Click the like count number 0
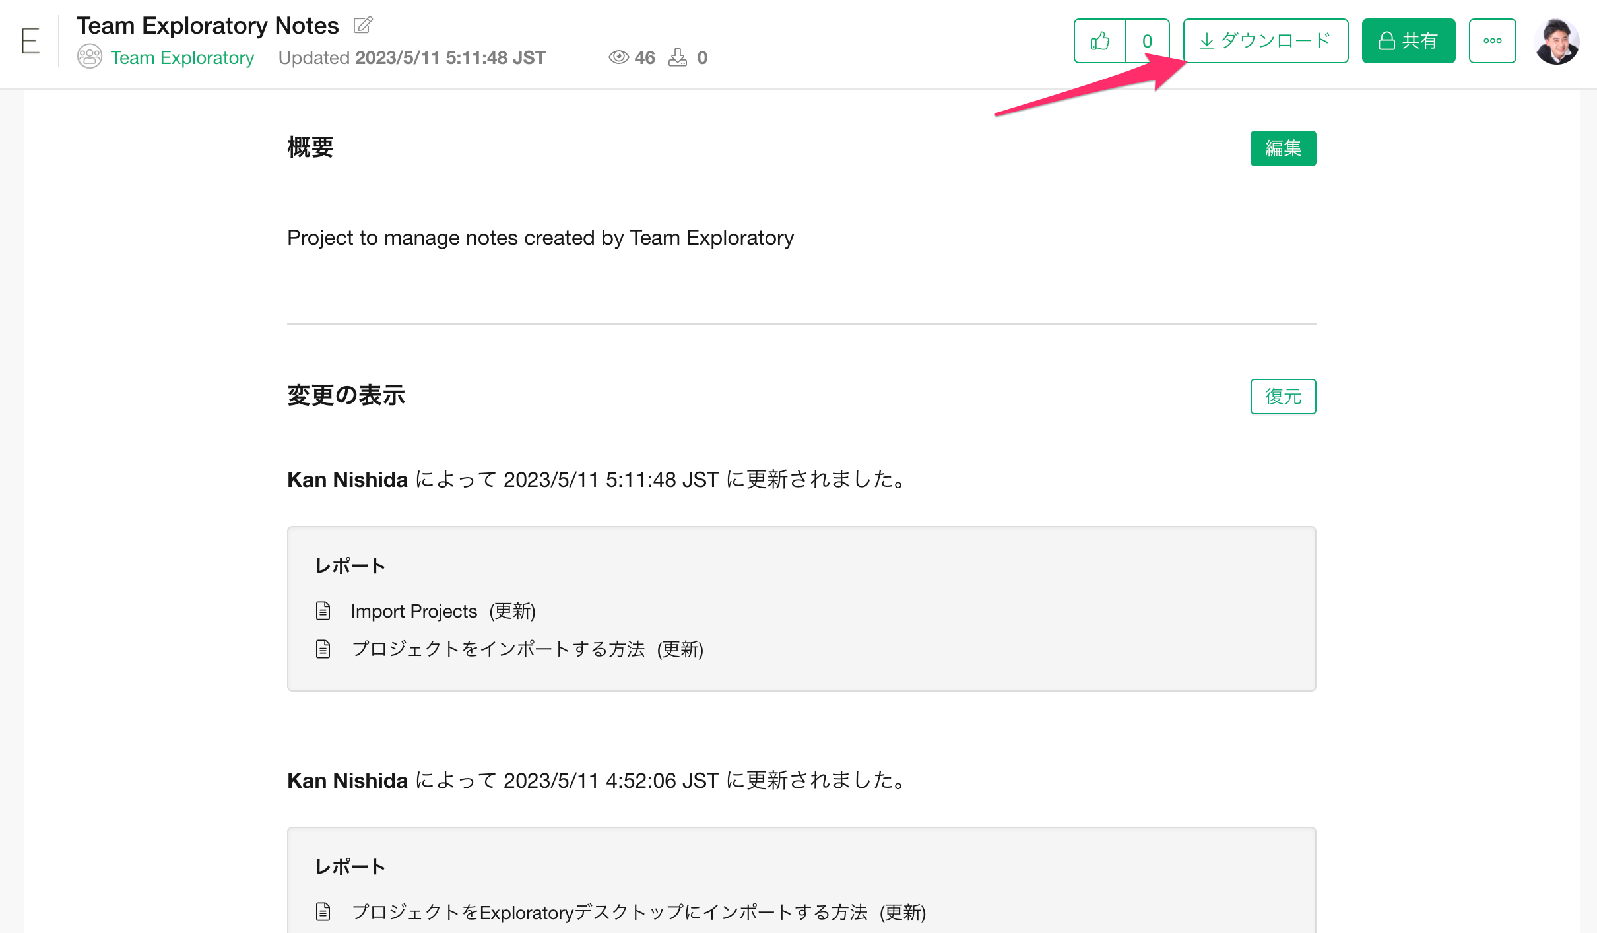 pos(1148,41)
